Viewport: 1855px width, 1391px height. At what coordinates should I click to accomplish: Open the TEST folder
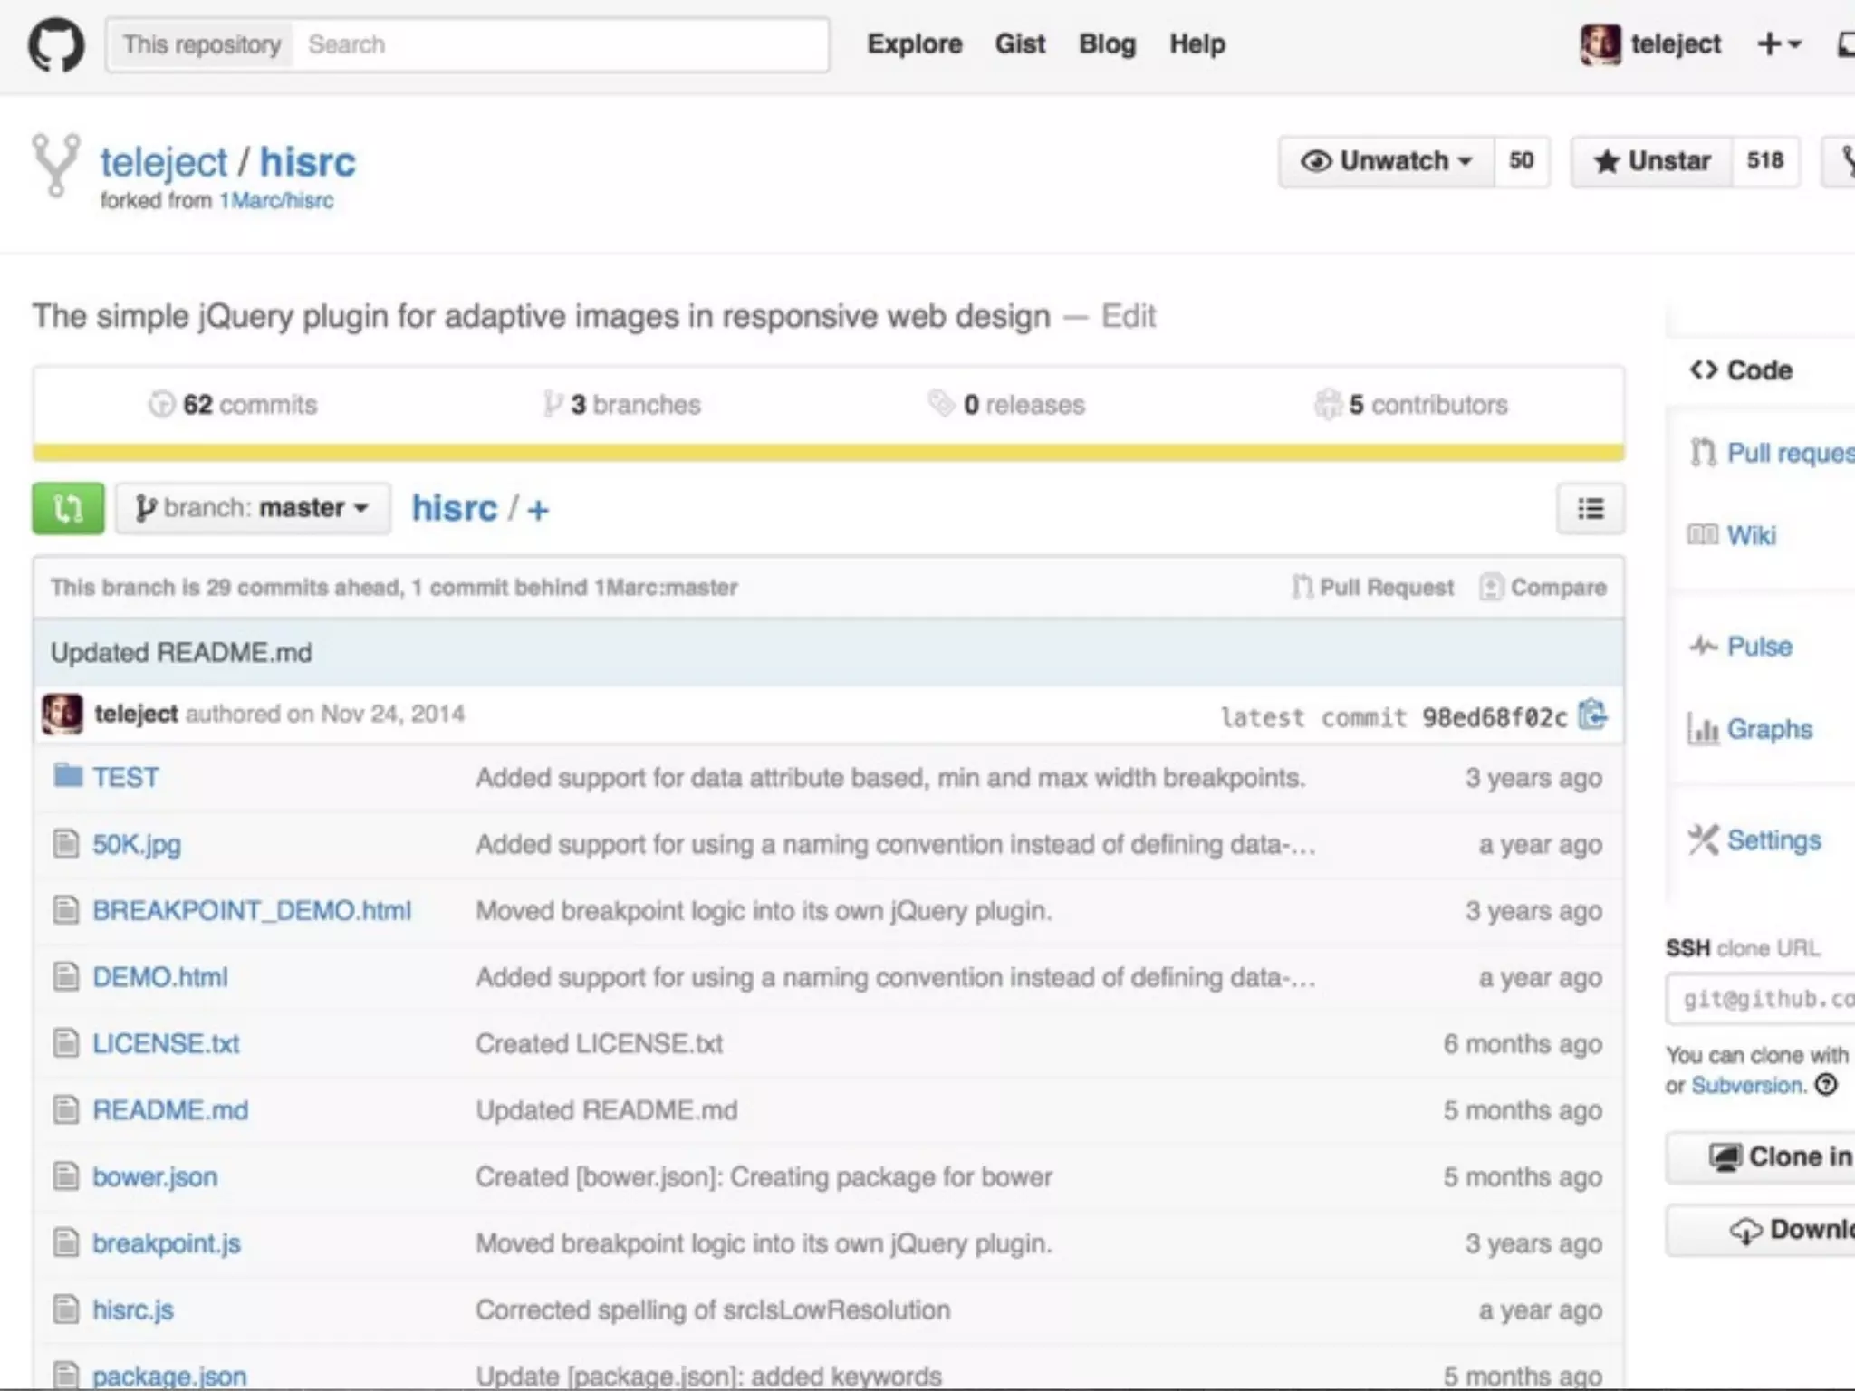125,777
